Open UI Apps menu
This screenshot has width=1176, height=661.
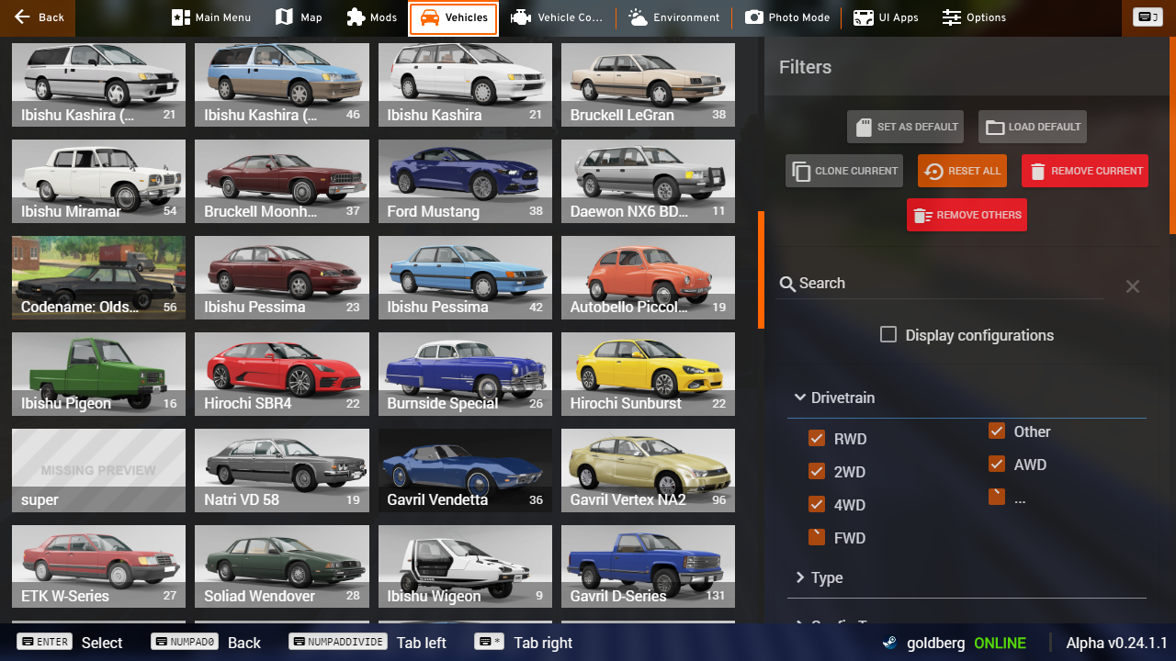[x=886, y=17]
